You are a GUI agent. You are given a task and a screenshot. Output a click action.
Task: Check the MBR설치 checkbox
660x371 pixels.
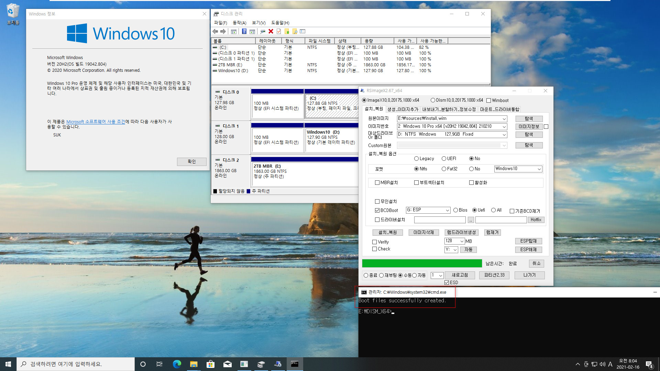point(377,183)
